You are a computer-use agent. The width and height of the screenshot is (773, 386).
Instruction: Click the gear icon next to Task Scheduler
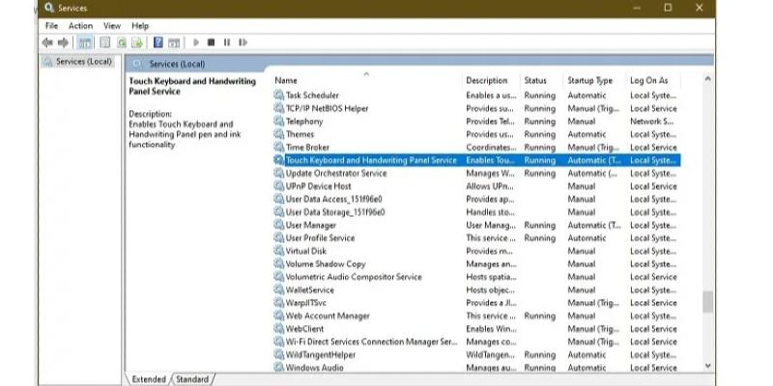coord(279,95)
